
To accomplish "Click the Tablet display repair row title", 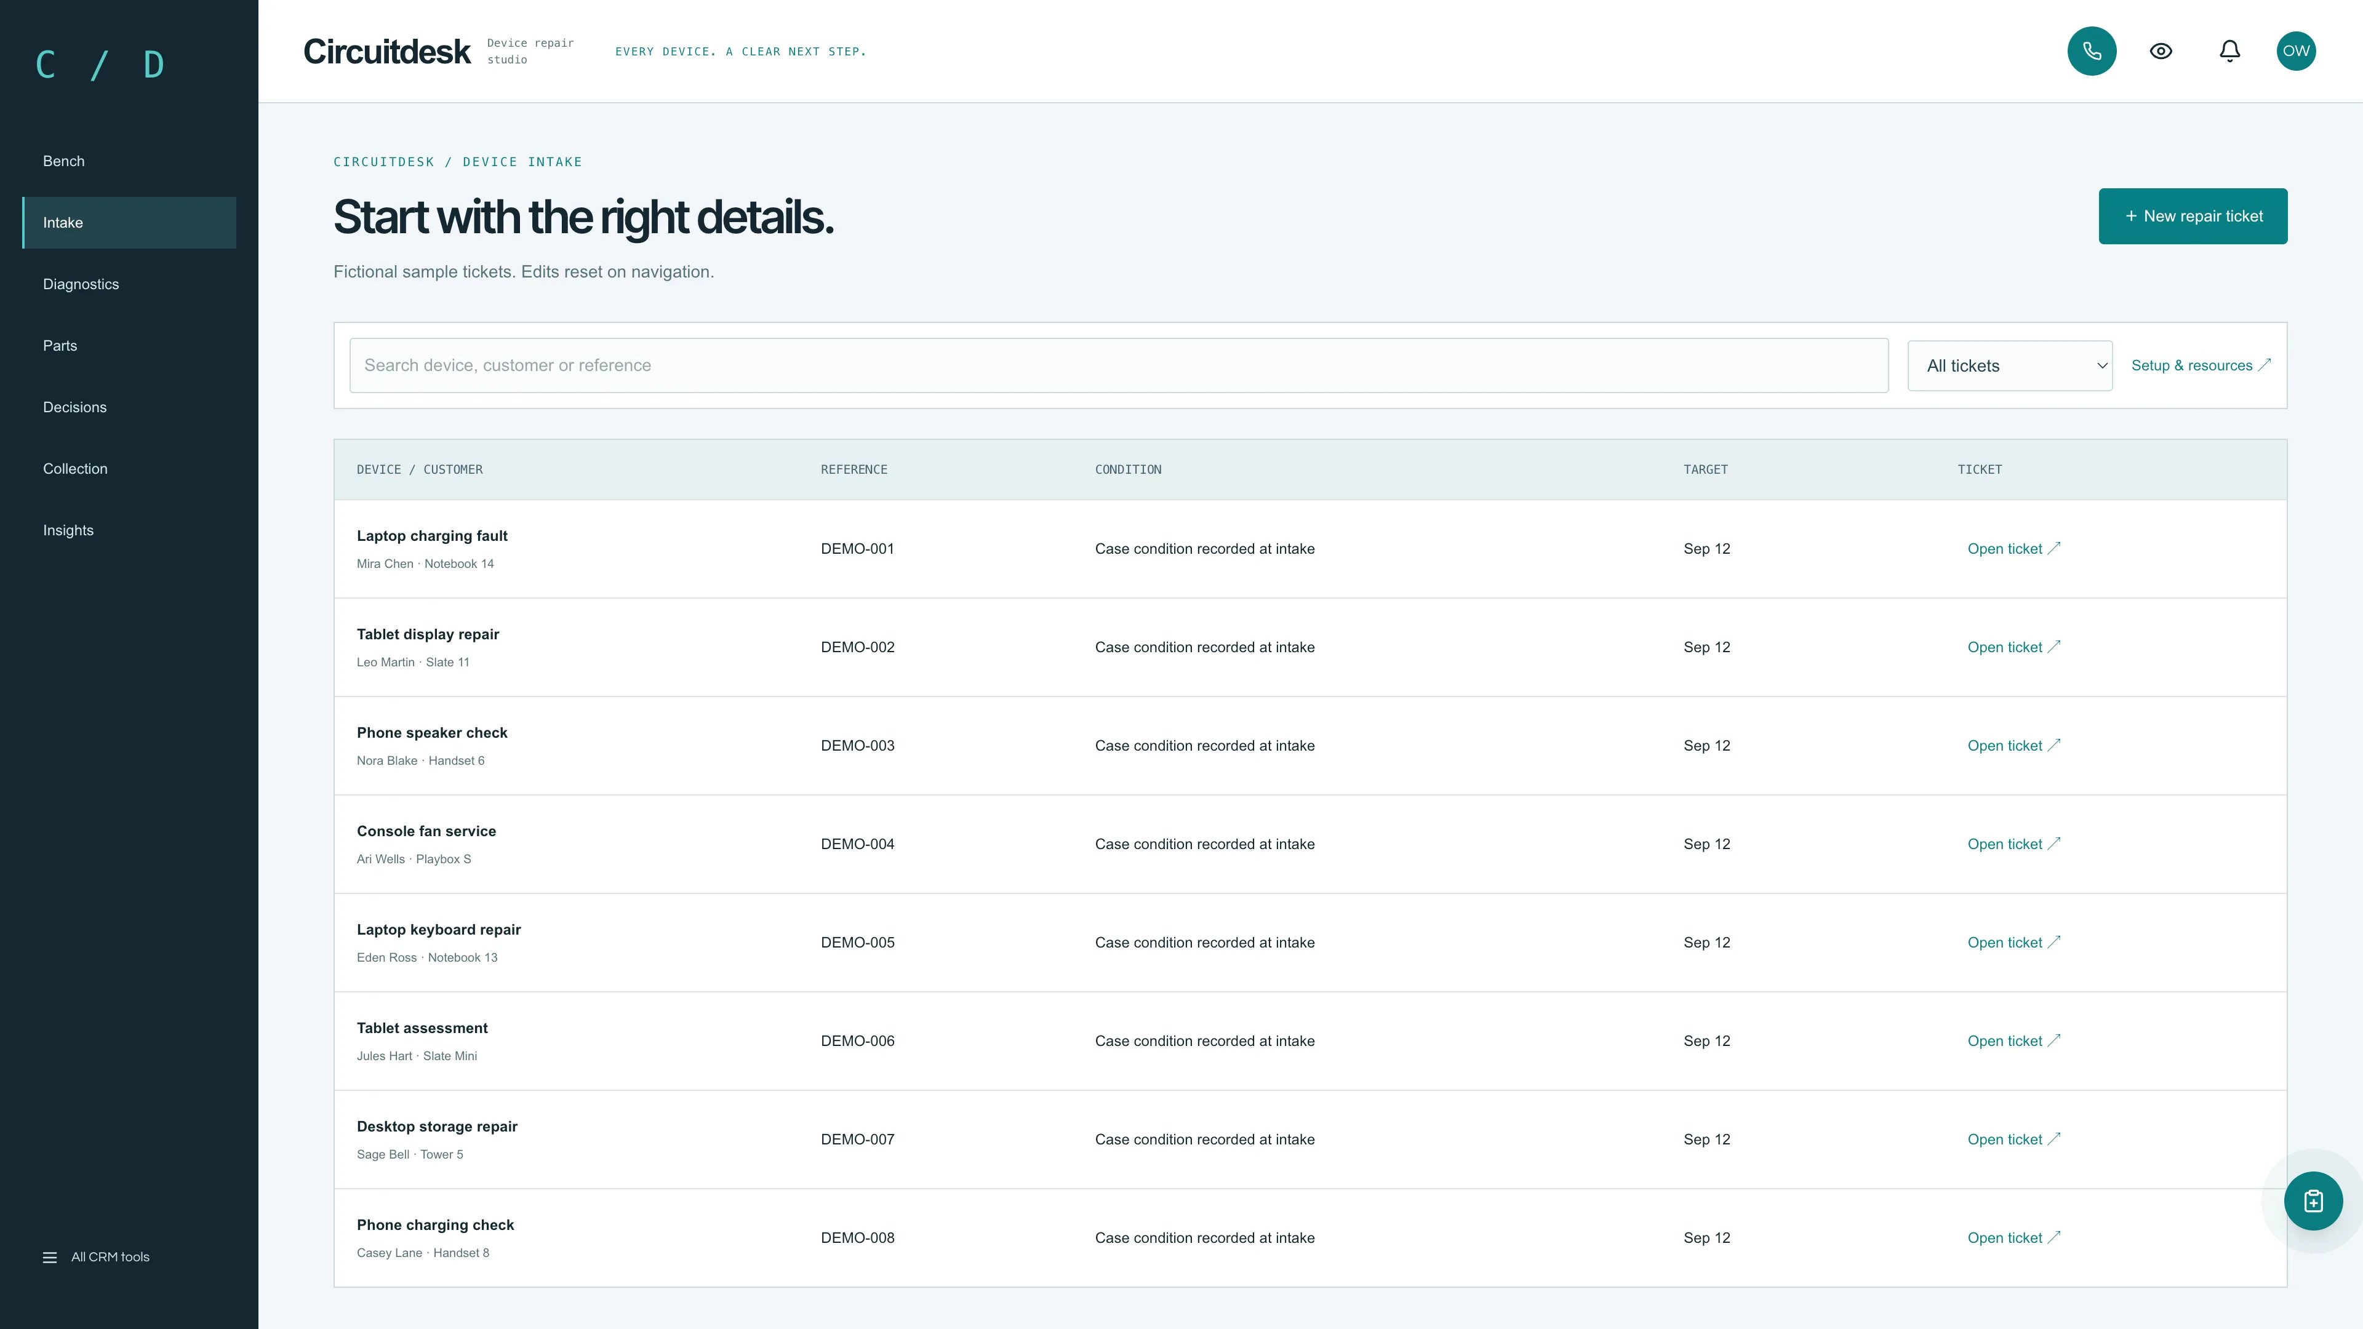I will (428, 635).
